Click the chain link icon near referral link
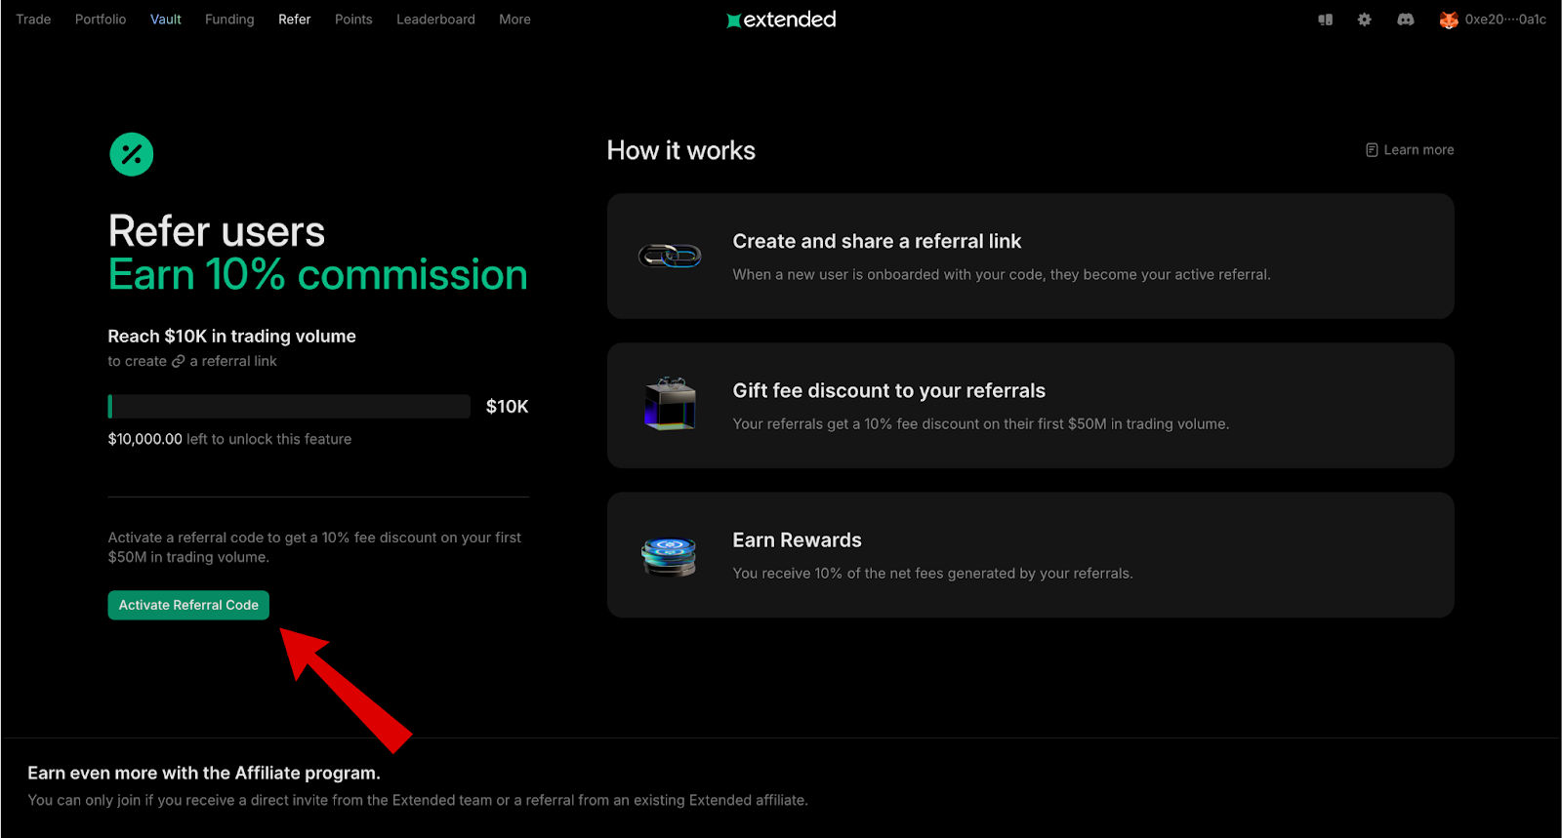This screenshot has width=1562, height=838. tap(179, 361)
